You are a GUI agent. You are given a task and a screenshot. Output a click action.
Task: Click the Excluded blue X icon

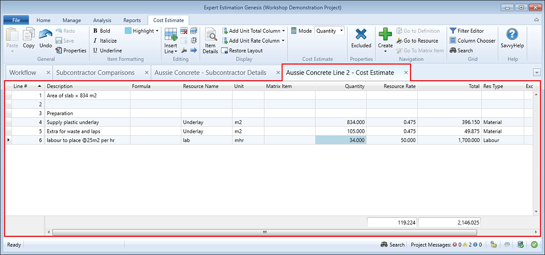pos(361,35)
